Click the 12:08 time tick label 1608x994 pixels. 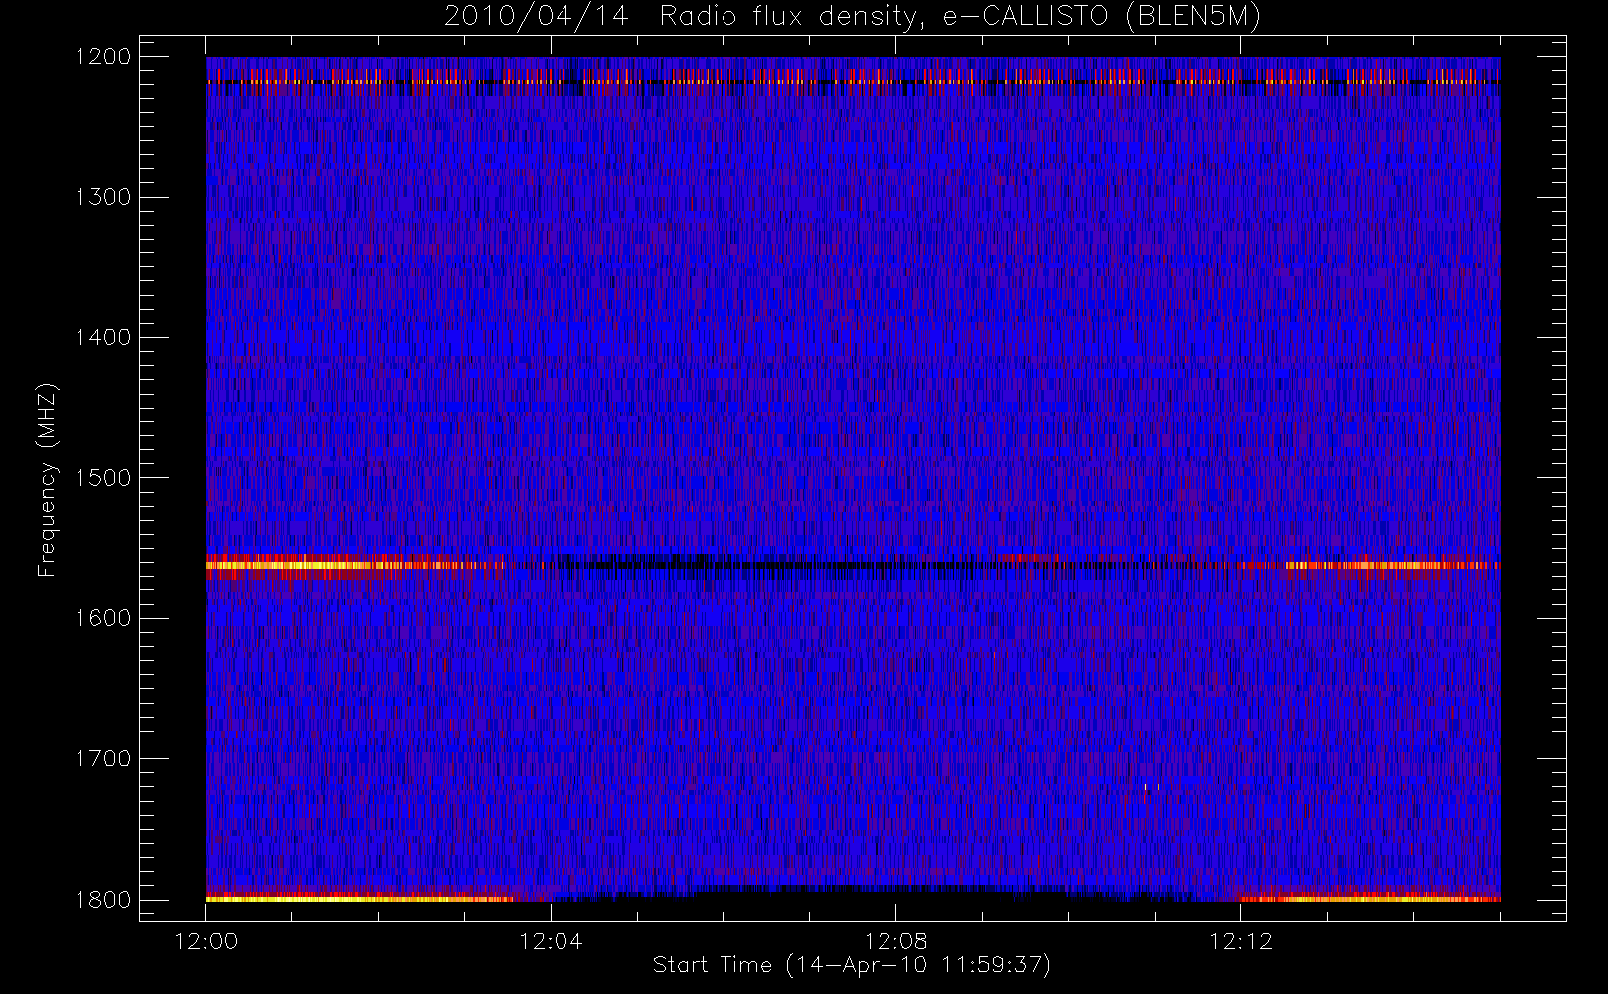pyautogui.click(x=895, y=941)
